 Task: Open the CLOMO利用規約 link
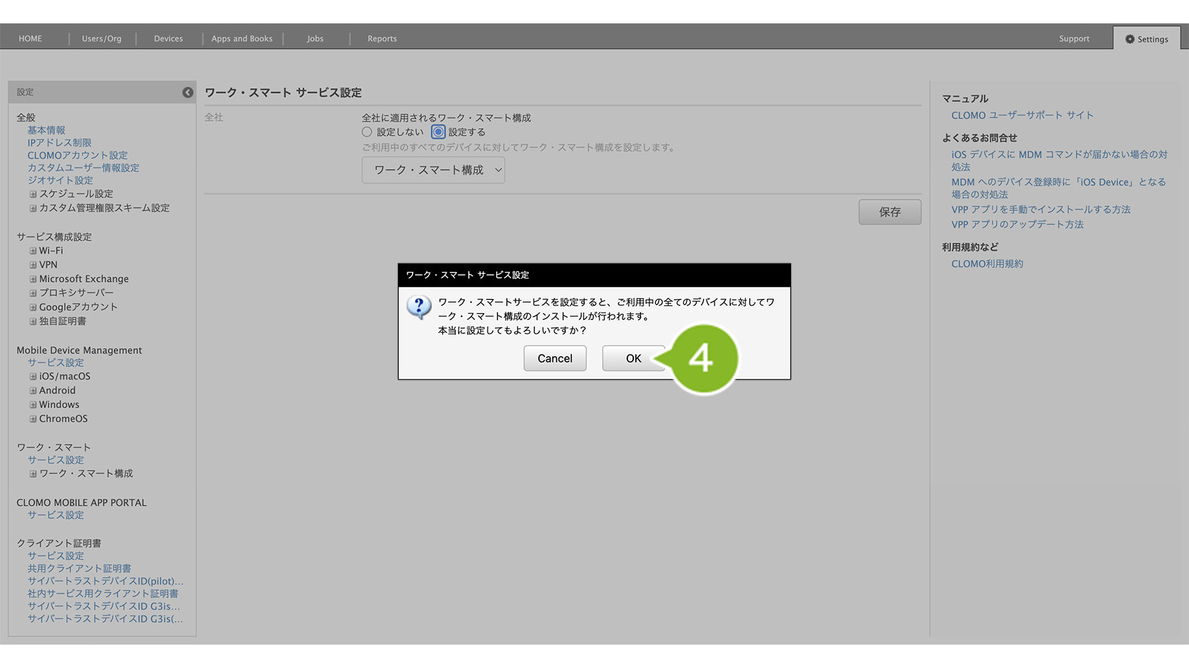tap(987, 264)
